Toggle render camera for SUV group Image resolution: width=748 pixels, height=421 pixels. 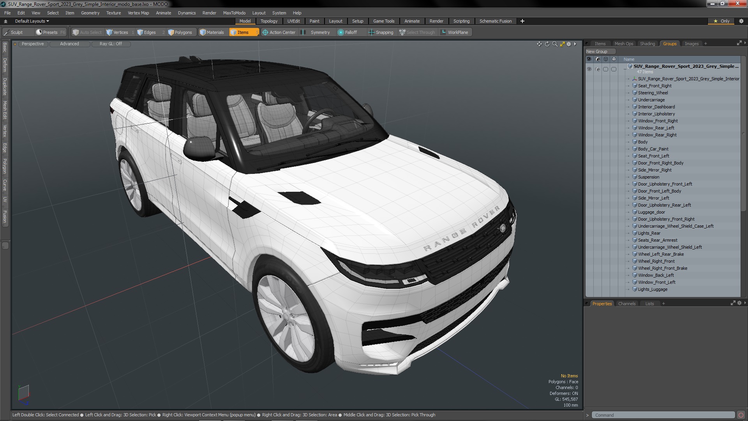pos(597,69)
